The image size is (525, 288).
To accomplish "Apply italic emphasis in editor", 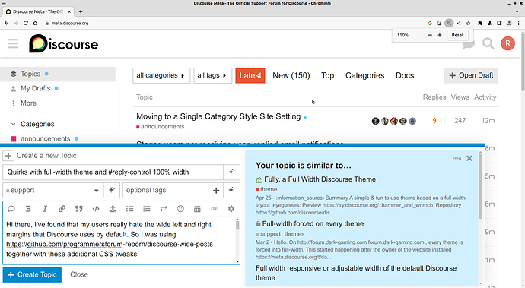I will coord(45,209).
